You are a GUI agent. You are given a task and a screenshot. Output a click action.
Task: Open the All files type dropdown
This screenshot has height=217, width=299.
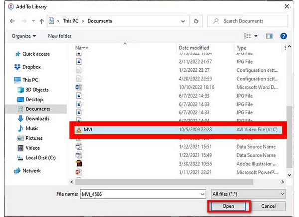(x=247, y=193)
